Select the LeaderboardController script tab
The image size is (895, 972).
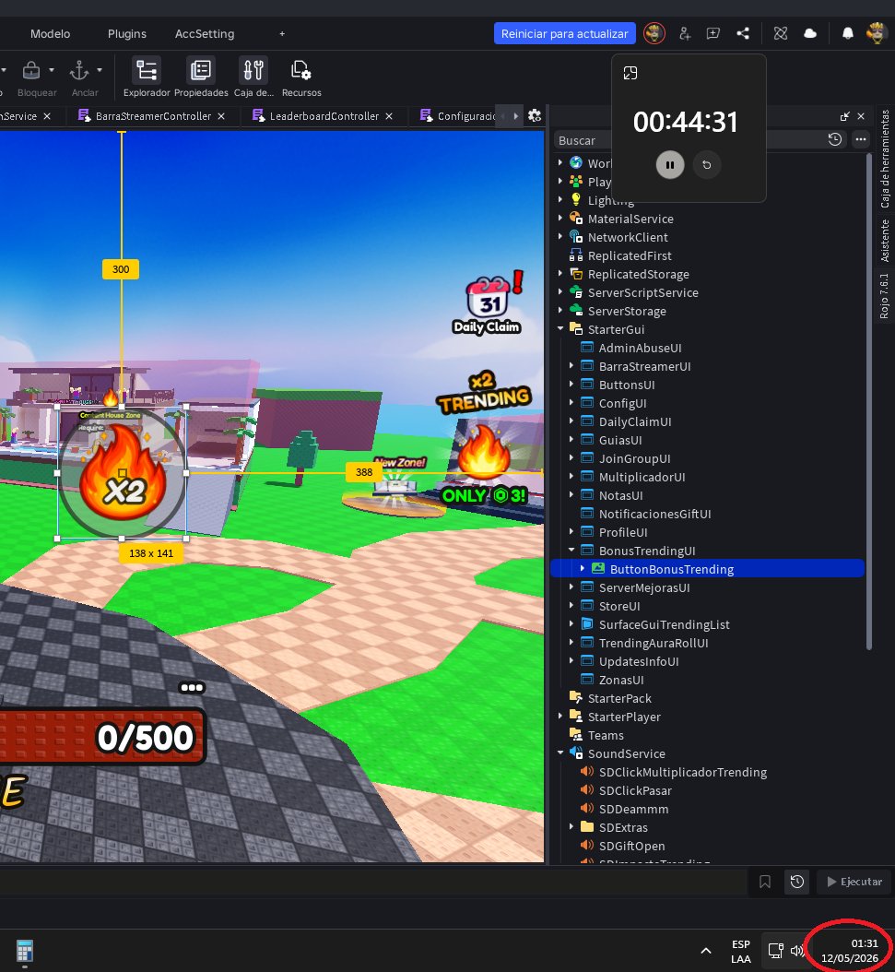click(324, 116)
